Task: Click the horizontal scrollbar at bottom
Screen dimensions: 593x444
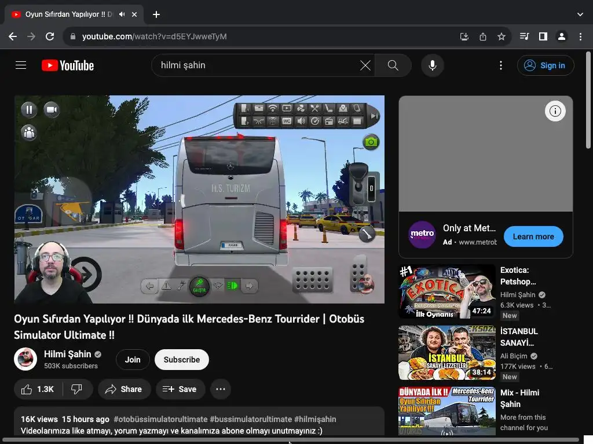Action: (291, 441)
